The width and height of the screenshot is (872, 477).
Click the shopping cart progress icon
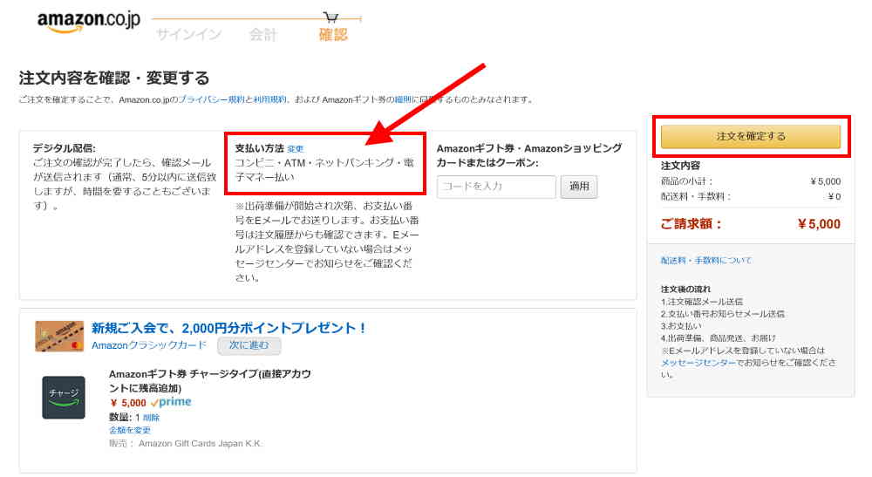[x=330, y=17]
